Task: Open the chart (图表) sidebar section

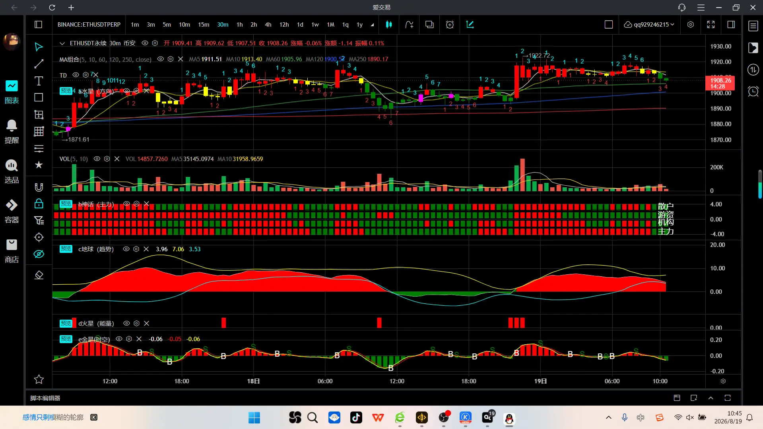Action: coord(12,92)
